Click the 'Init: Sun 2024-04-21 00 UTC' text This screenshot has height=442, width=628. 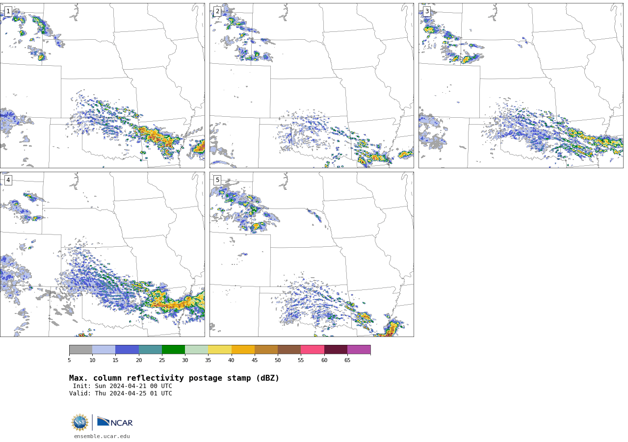[123, 386]
